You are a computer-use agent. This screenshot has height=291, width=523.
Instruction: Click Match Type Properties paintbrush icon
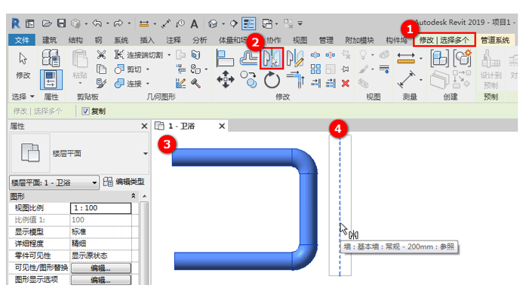click(x=101, y=84)
